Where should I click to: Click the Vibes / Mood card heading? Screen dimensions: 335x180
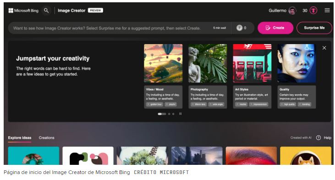pos(155,89)
